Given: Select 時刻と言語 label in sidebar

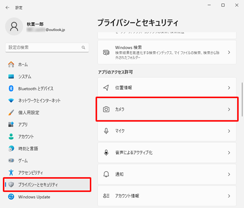Looking at the screenshot, I should (x=28, y=148).
